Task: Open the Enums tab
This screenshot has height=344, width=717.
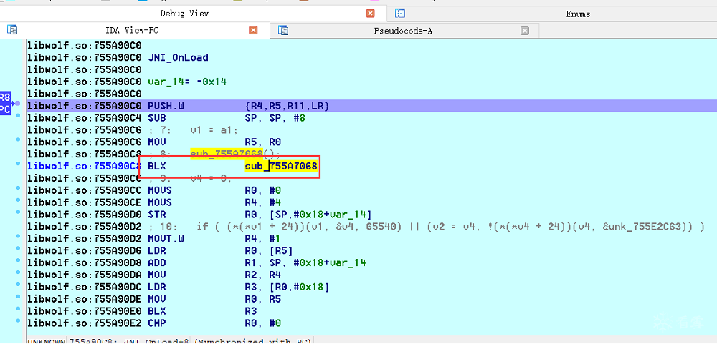Action: 578,14
